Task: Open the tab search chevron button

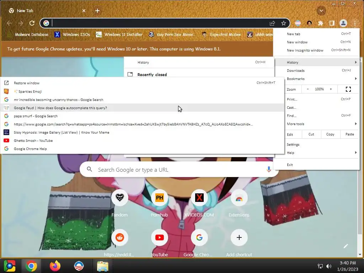Action: 321,11
